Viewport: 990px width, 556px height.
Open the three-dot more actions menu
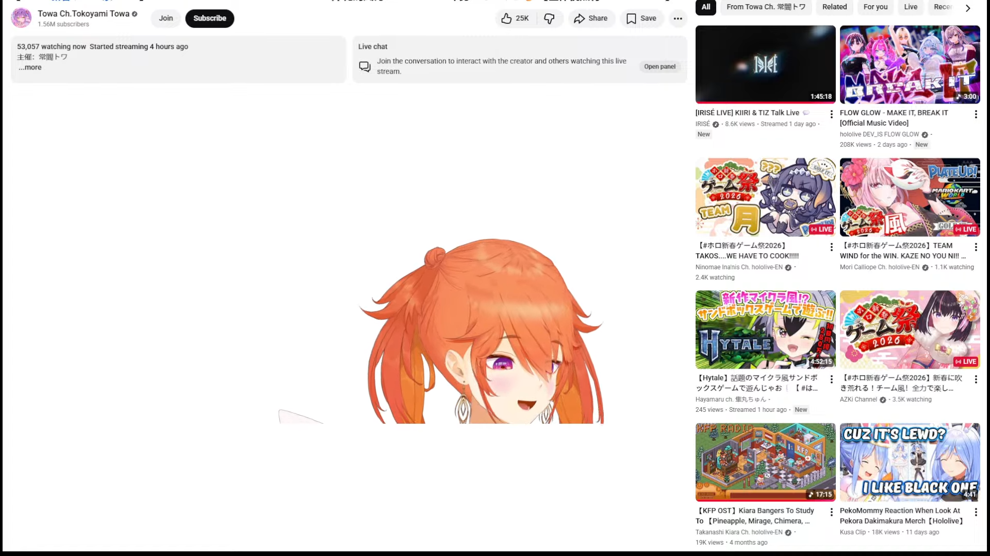point(678,19)
